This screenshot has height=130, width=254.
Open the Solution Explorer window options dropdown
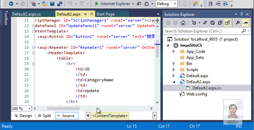coord(236,14)
